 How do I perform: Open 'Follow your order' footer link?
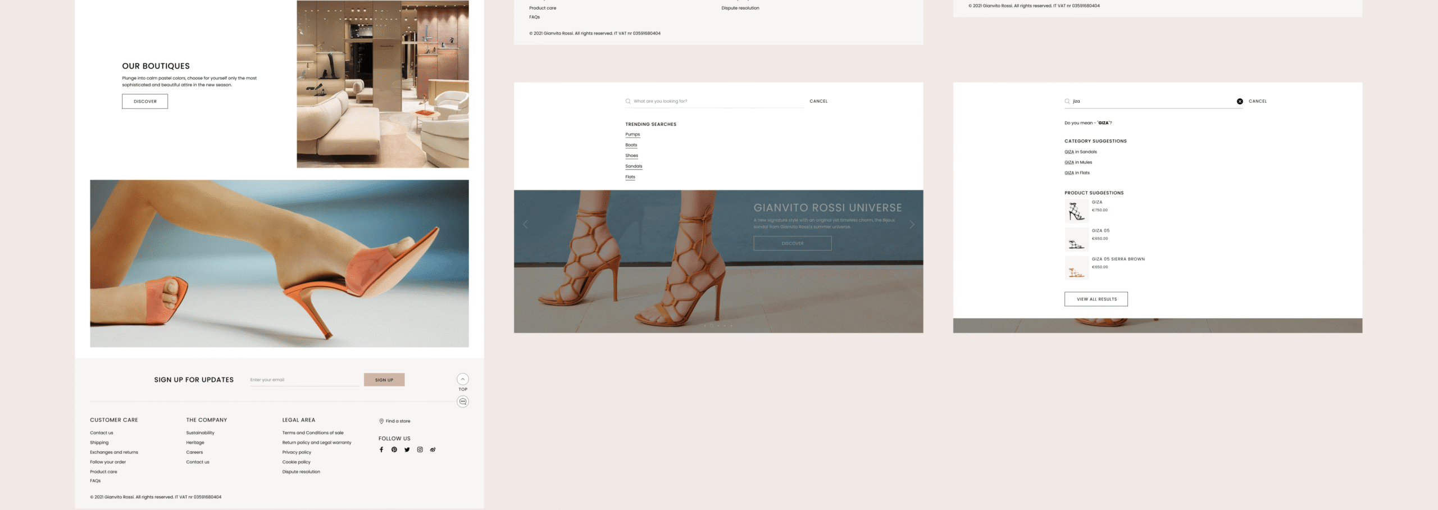coord(108,462)
